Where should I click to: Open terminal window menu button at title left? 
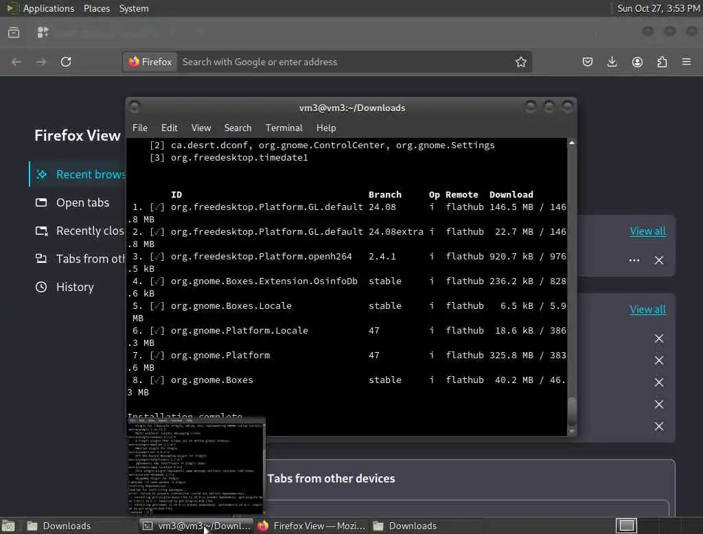(x=134, y=106)
